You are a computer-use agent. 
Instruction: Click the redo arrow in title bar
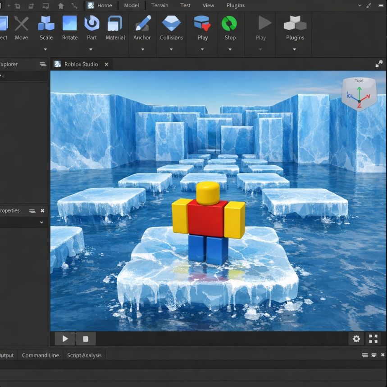(31, 6)
